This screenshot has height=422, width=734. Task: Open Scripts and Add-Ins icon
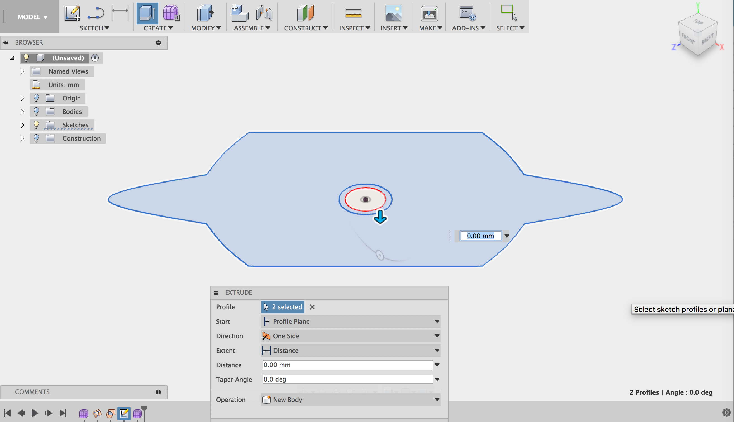click(x=468, y=13)
